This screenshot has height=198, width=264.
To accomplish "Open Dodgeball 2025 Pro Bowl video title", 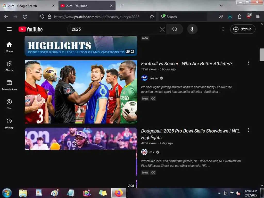I will click(191, 134).
